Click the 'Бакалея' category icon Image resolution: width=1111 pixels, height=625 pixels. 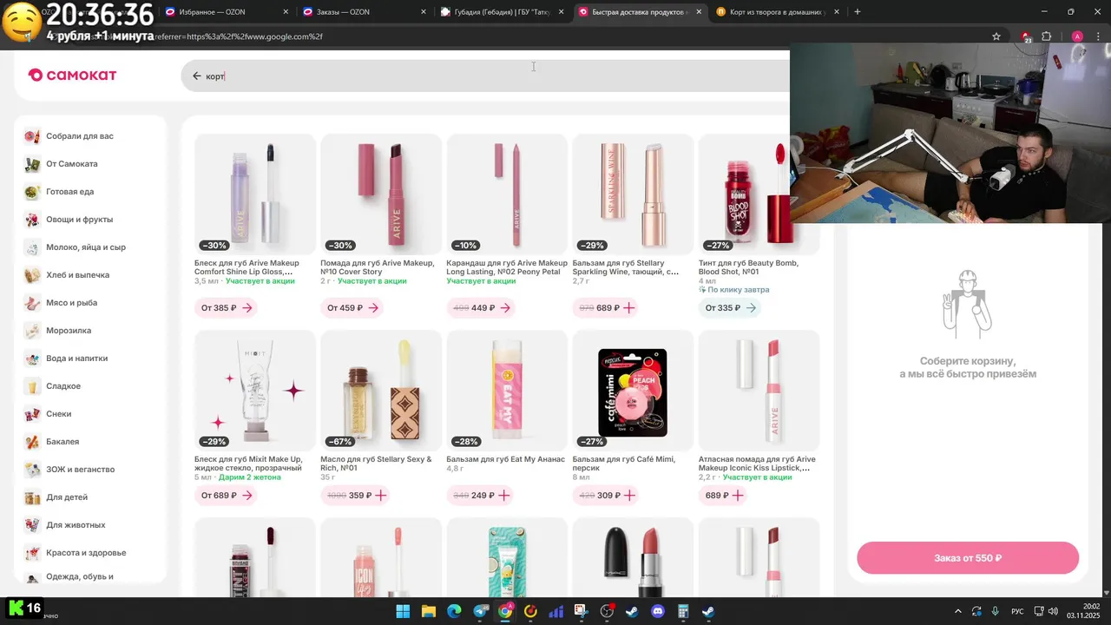point(32,442)
